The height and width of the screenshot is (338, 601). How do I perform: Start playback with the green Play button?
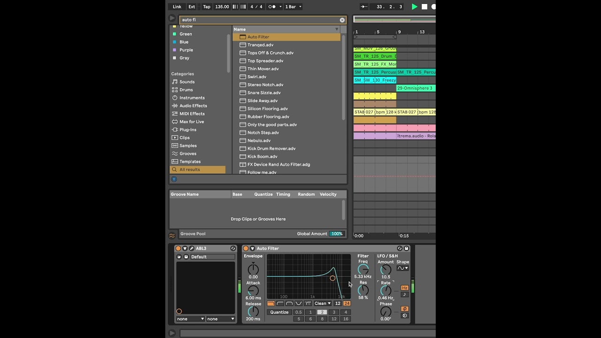[414, 7]
